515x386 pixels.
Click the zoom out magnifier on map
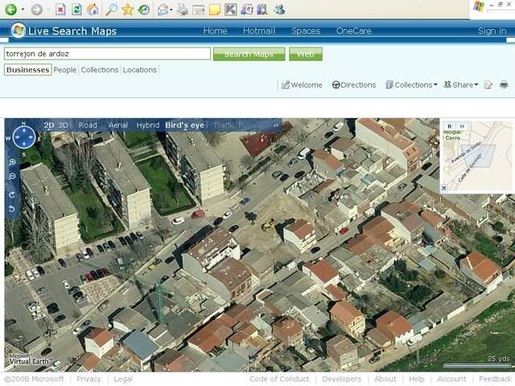12,177
